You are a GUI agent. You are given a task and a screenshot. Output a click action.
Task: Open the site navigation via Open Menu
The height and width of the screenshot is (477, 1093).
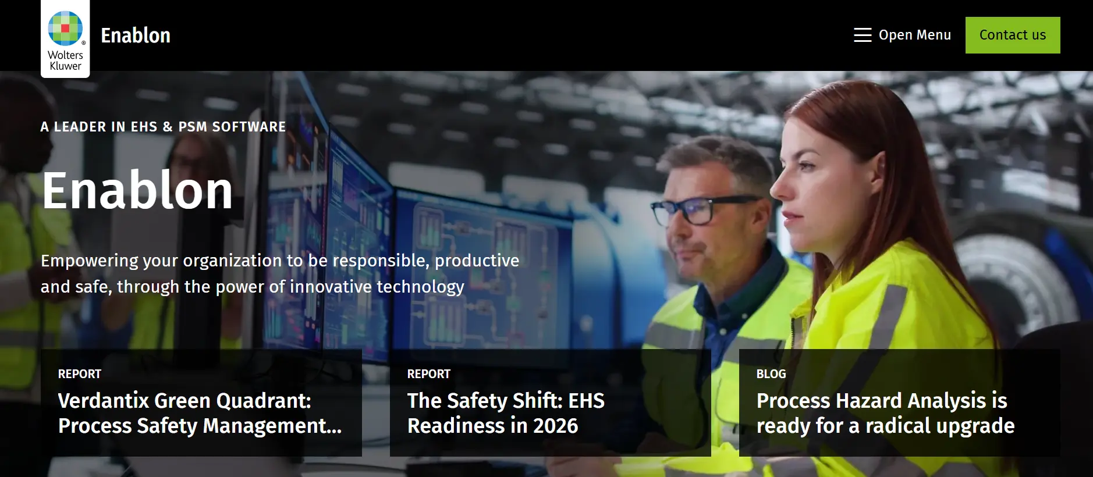(x=902, y=35)
